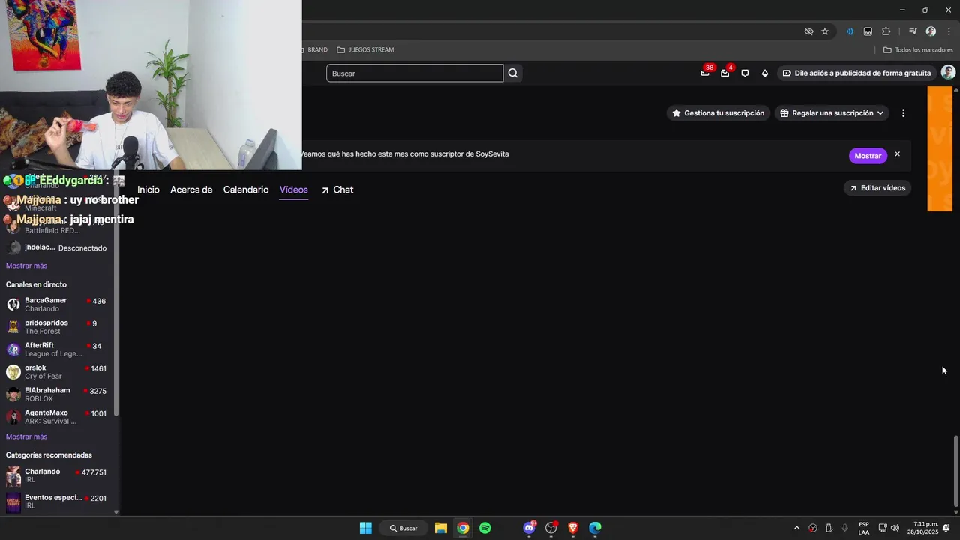Open Brave browser from the taskbar
Image resolution: width=960 pixels, height=540 pixels.
pyautogui.click(x=573, y=528)
